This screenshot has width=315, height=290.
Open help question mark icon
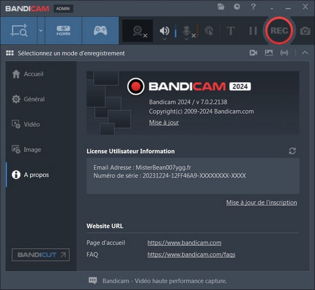[253, 7]
